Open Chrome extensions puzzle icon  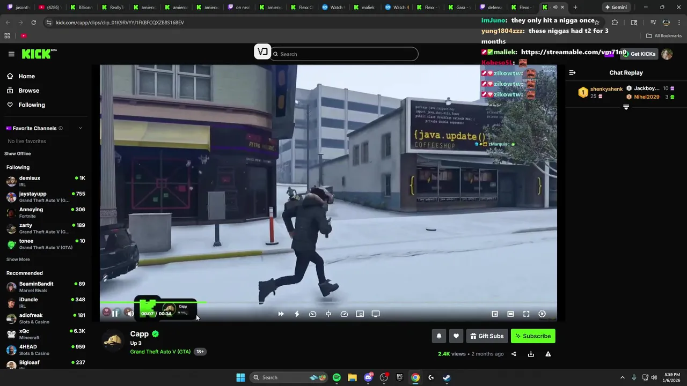615,23
